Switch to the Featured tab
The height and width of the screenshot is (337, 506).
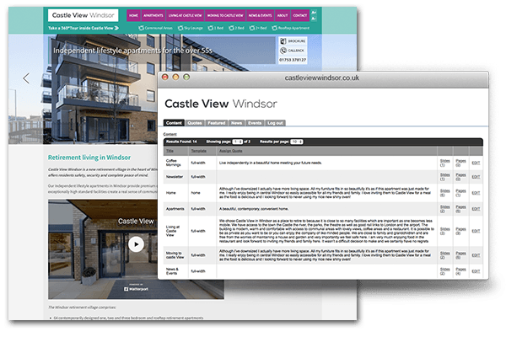[x=216, y=123]
